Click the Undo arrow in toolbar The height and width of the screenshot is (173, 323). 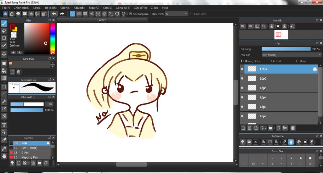click(54, 14)
